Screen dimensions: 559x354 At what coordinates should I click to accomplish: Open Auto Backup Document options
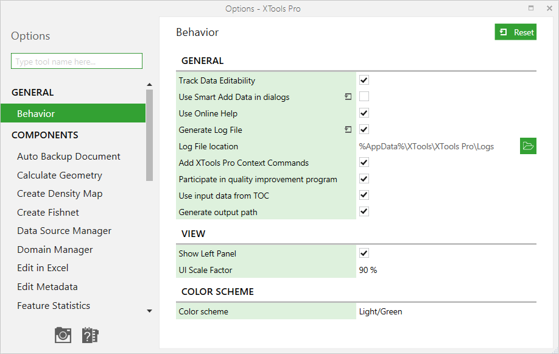coord(69,157)
